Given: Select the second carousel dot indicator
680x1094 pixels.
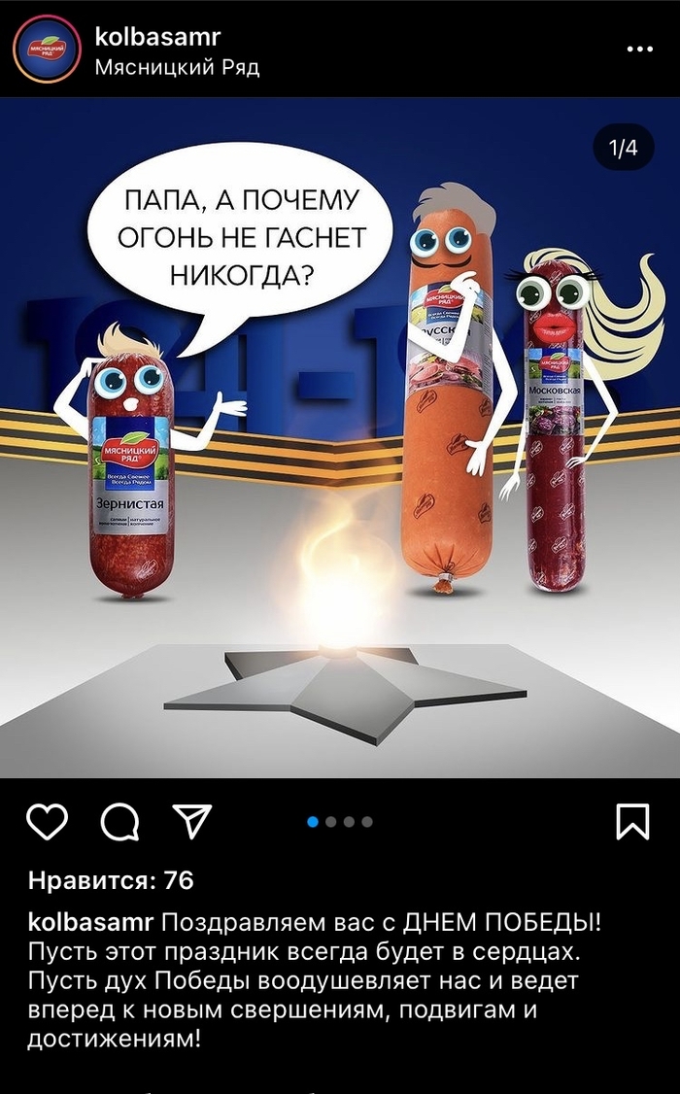Looking at the screenshot, I should tap(331, 822).
